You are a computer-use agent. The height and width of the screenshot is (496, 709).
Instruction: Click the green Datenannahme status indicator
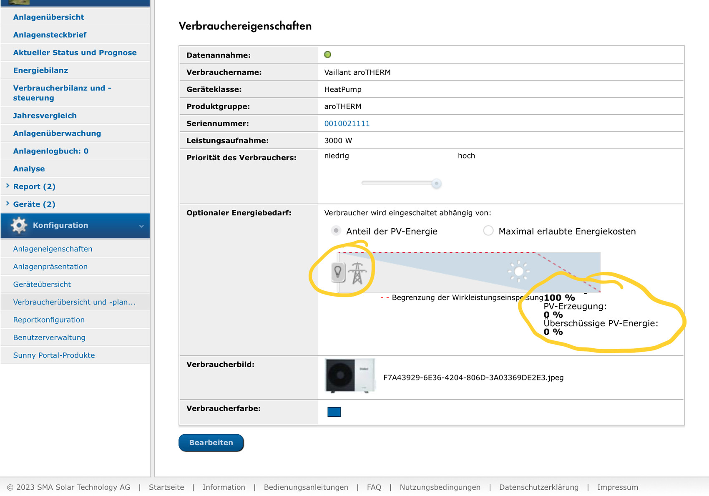[327, 55]
